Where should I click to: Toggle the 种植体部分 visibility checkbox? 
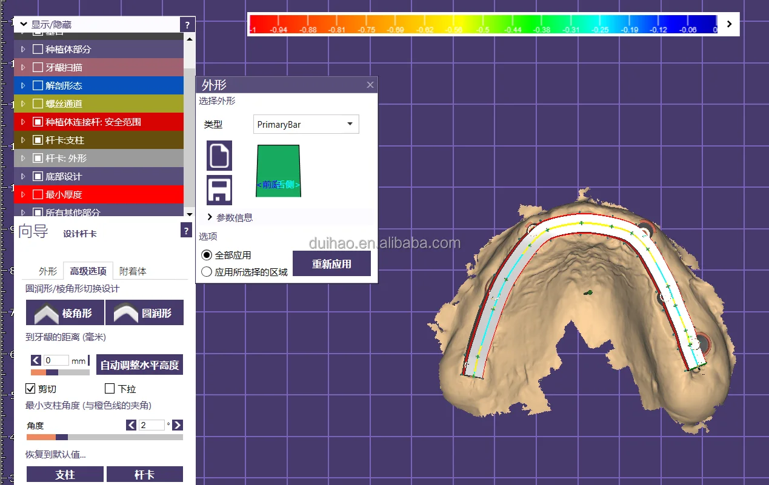[38, 49]
